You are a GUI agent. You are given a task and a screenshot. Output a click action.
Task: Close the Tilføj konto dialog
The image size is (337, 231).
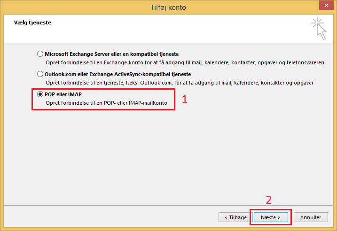coord(326,5)
